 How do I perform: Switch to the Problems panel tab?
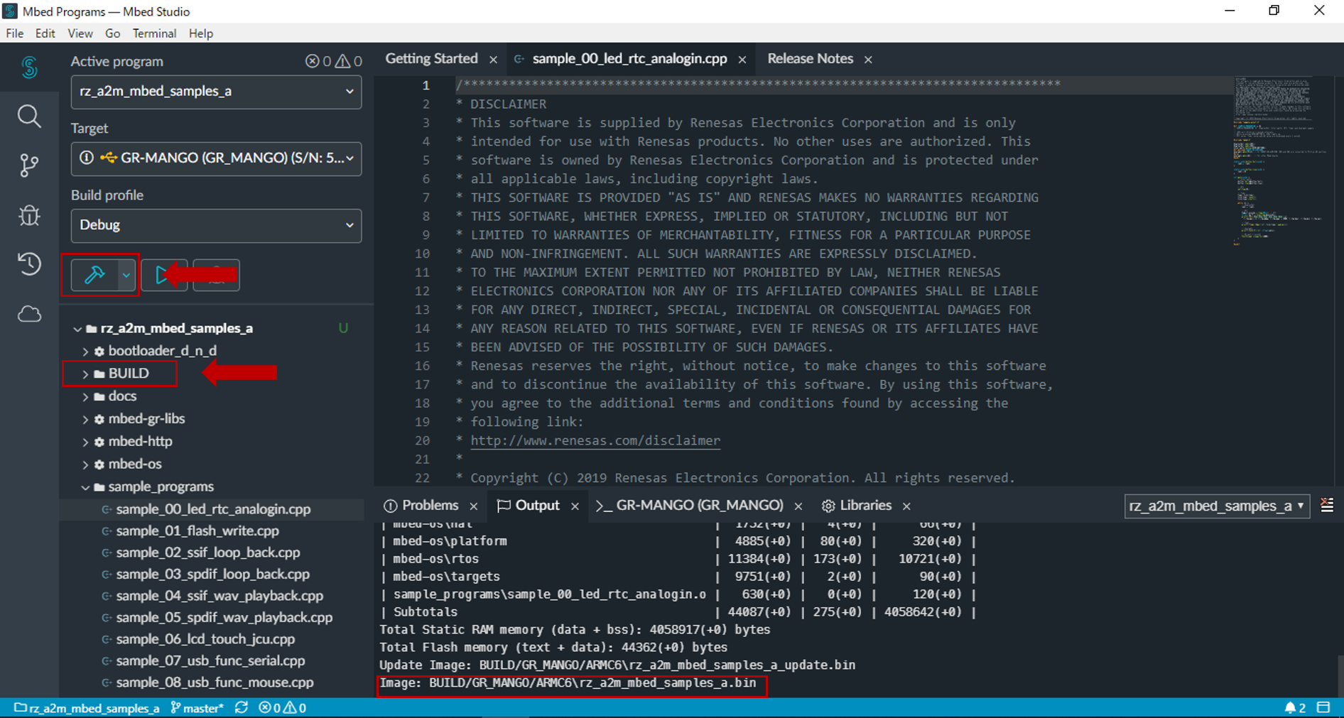point(430,506)
